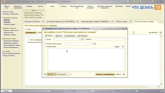Close the Приходный ордер на товары tab
165x93 pixels.
[x=112, y=21]
